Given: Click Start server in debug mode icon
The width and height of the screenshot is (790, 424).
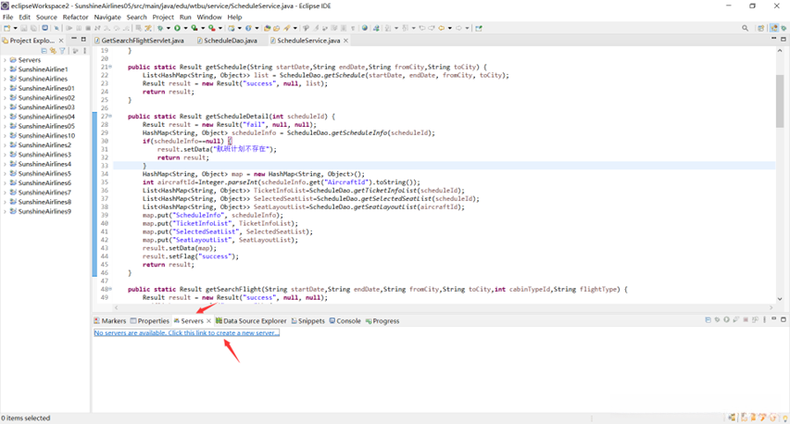Looking at the screenshot, I should [717, 319].
